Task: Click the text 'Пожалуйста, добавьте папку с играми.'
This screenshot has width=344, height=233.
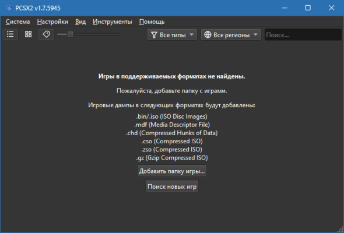Action: click(x=172, y=91)
